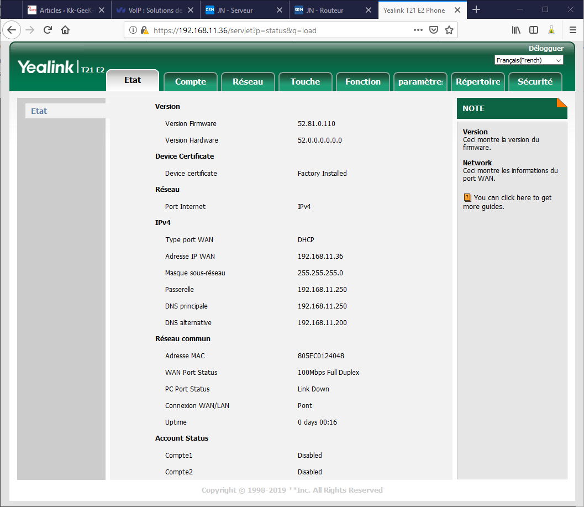Reload the current page
584x507 pixels.
(48, 30)
